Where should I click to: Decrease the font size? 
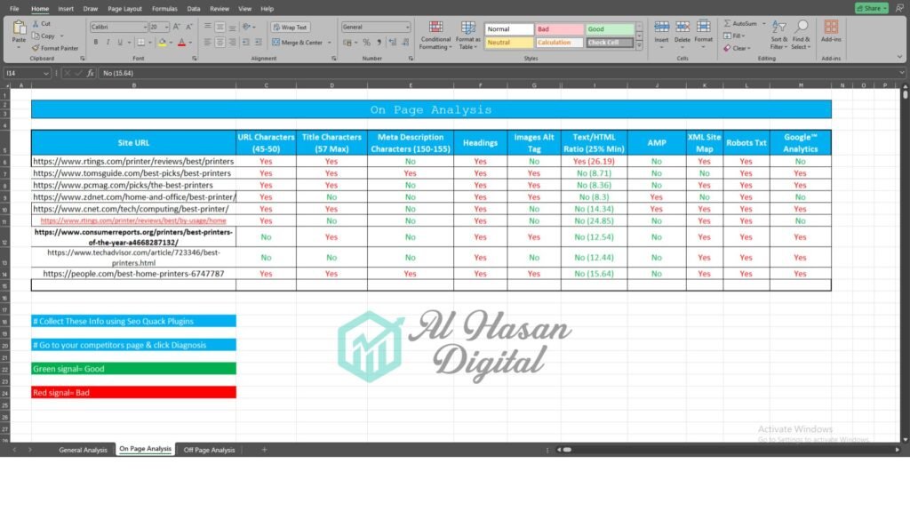pyautogui.click(x=189, y=28)
